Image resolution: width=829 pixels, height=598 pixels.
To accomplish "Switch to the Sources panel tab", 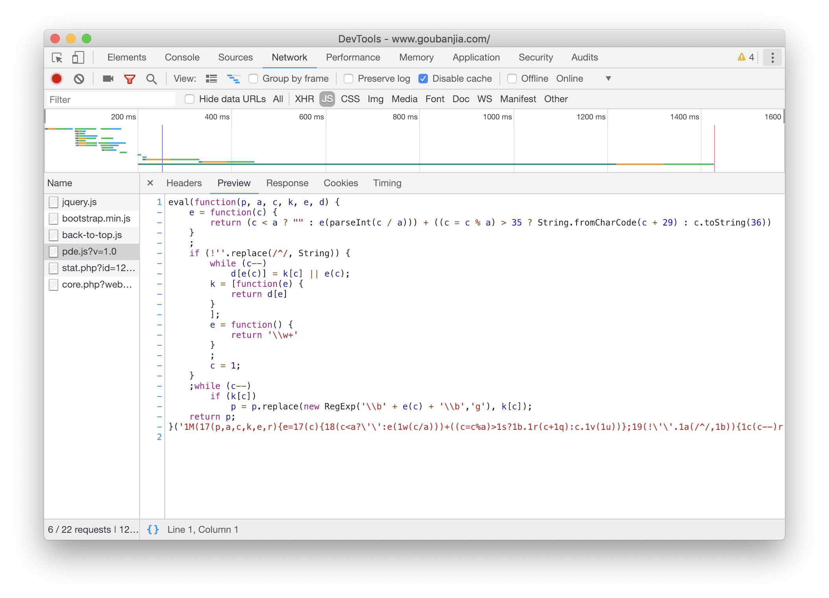I will coord(235,57).
